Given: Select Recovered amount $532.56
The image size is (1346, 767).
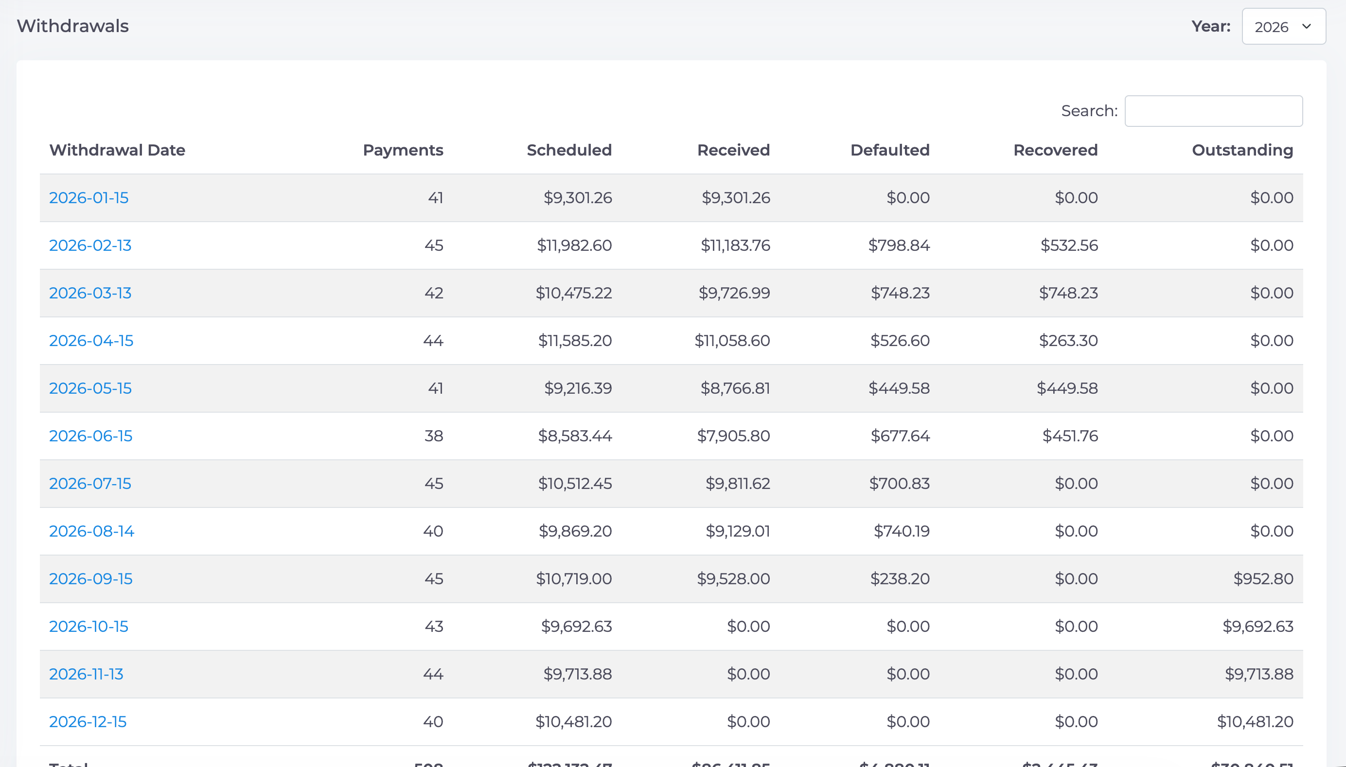Looking at the screenshot, I should click(1069, 245).
